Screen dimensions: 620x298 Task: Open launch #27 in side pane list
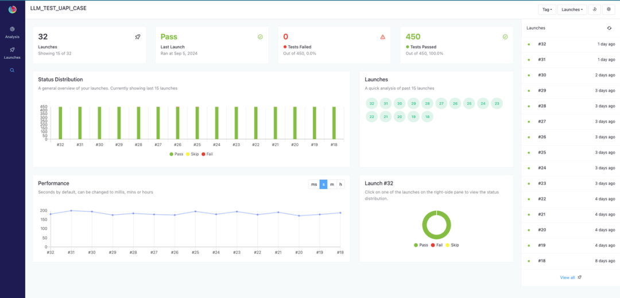click(x=571, y=121)
